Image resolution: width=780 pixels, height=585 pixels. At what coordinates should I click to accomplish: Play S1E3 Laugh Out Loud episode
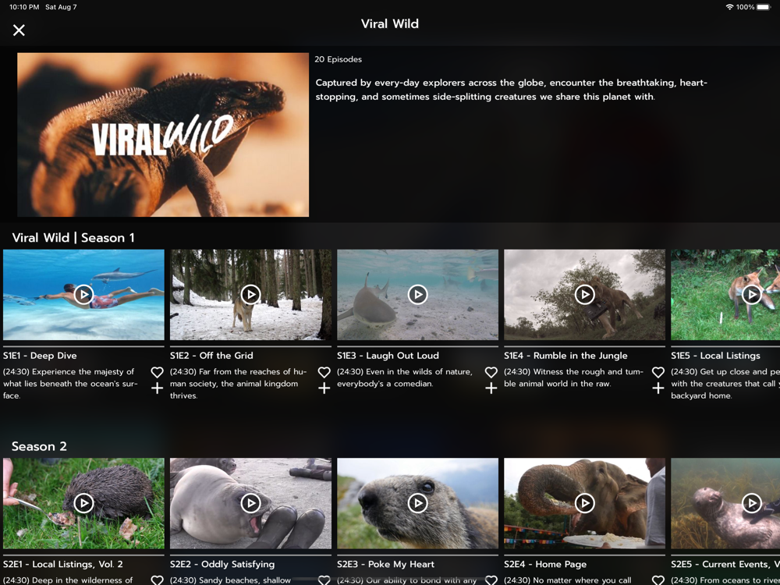pyautogui.click(x=418, y=295)
